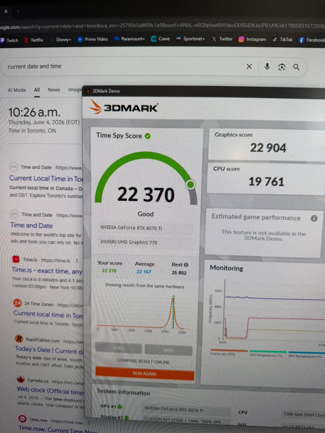This screenshot has height=433, width=325.
Task: Click the magnifying glass search icon
Action: pyautogui.click(x=296, y=67)
